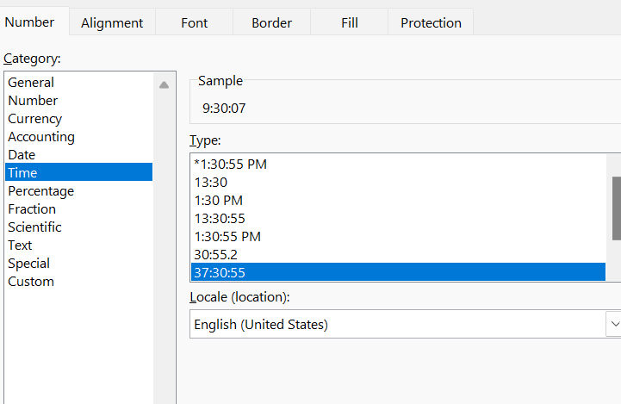The image size is (621, 404).
Task: Select the *1:30:55 PM time type
Action: (398, 164)
